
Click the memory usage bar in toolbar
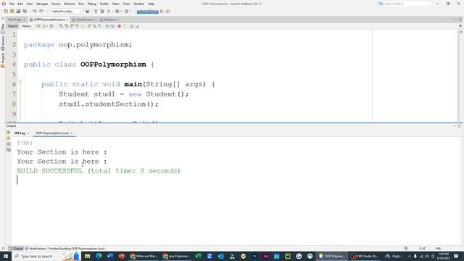coord(148,12)
